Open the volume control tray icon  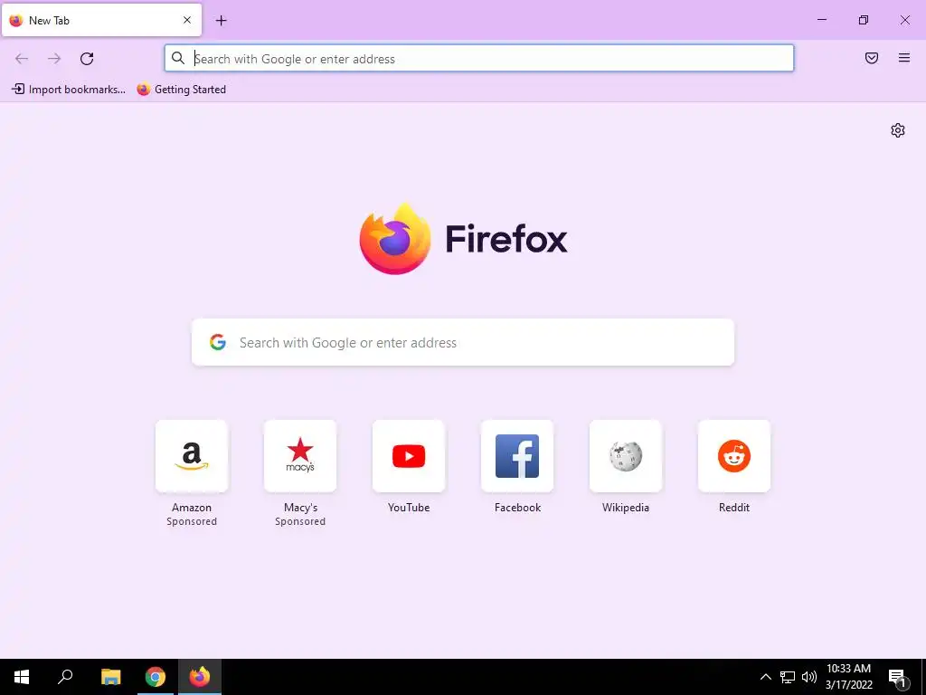tap(809, 677)
